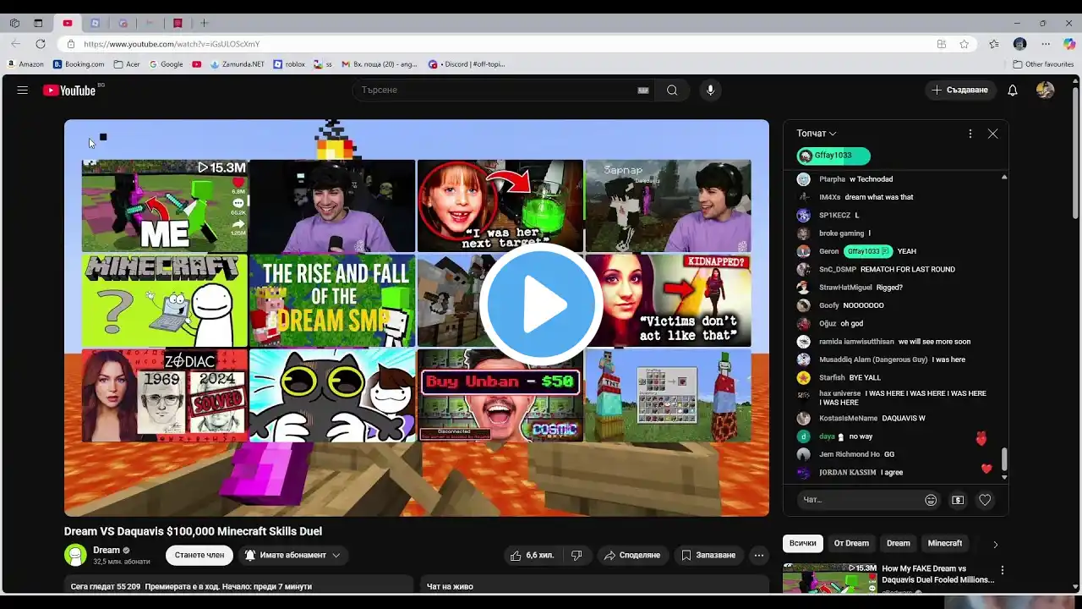The image size is (1082, 609).
Task: Click the YouTube search magnifier button
Action: 672,90
